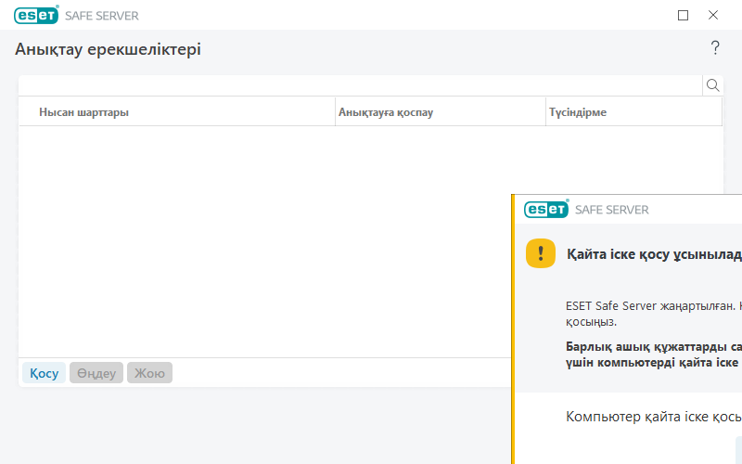Click the Қосу button
The width and height of the screenshot is (742, 464).
pyautogui.click(x=44, y=373)
